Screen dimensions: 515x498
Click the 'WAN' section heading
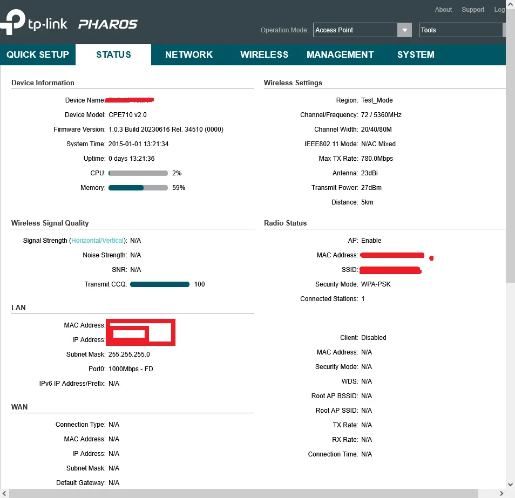(19, 407)
